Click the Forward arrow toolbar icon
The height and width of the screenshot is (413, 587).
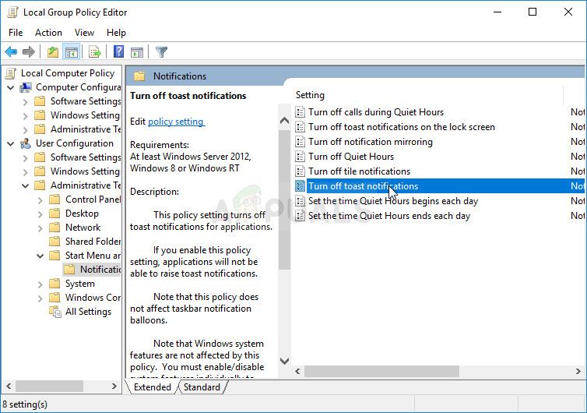pos(29,51)
